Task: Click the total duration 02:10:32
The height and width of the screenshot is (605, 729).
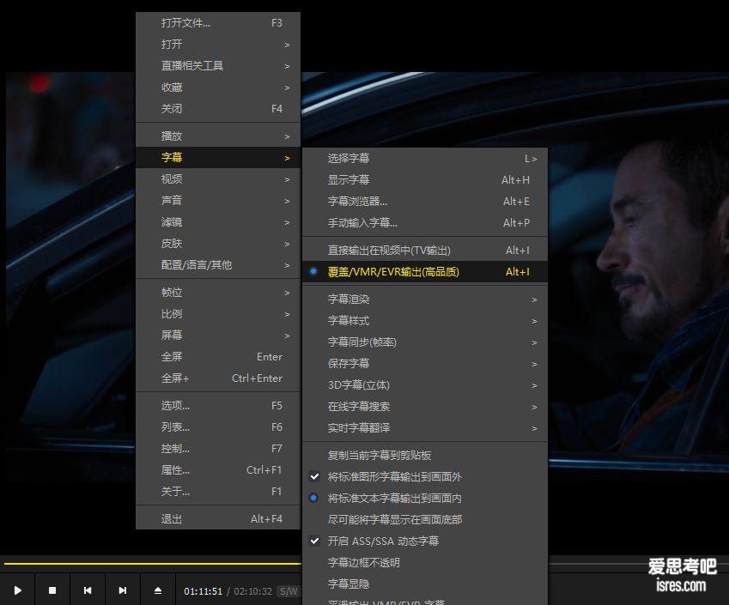Action: 253,591
